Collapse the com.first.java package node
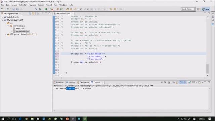This screenshot has height=121, width=215. 8,26
